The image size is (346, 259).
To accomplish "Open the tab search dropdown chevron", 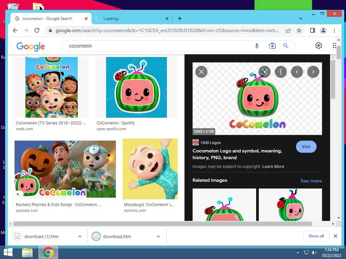I will [300, 19].
